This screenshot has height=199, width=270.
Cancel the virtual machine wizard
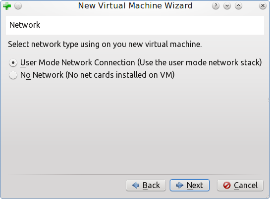240,185
